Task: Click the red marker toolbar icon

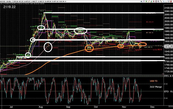Action: coord(154,1)
